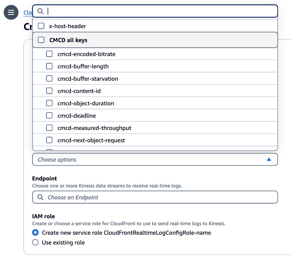Select Create new service role option

[x=35, y=232]
